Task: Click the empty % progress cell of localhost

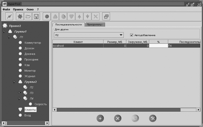Action: 158,46
